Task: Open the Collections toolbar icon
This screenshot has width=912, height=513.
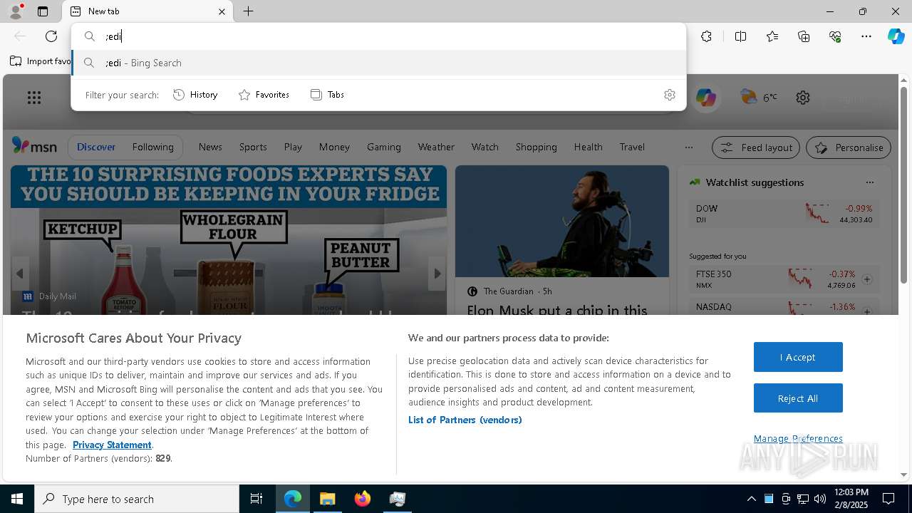Action: 804,36
